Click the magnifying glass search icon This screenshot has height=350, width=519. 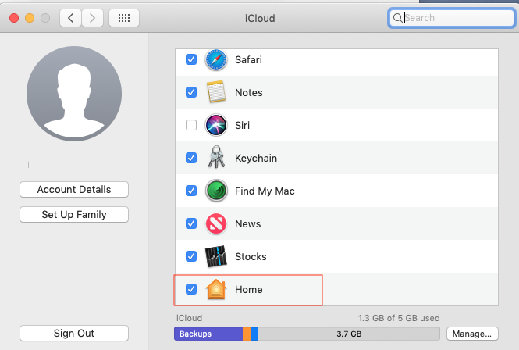397,18
